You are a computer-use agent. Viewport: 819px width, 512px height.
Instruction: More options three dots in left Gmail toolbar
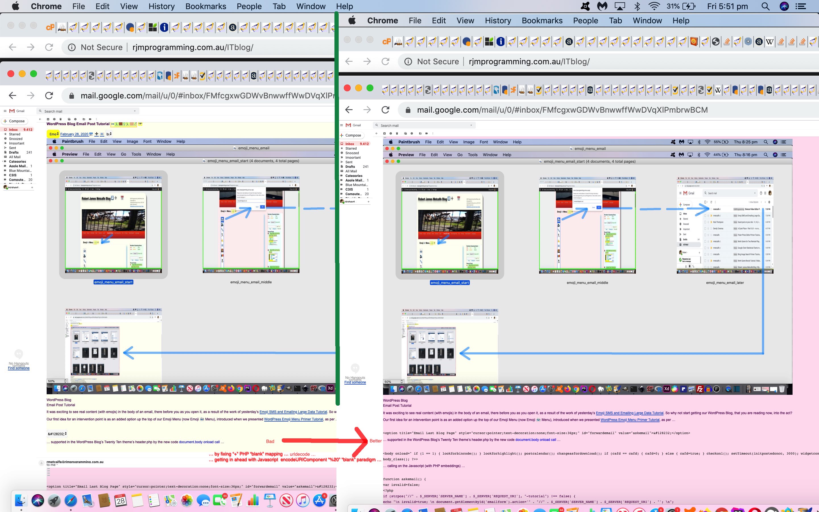click(96, 119)
